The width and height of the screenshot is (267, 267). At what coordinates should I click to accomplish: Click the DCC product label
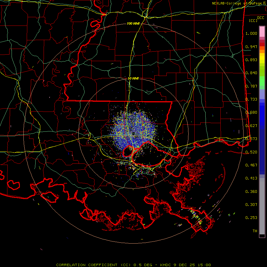[x=260, y=18]
